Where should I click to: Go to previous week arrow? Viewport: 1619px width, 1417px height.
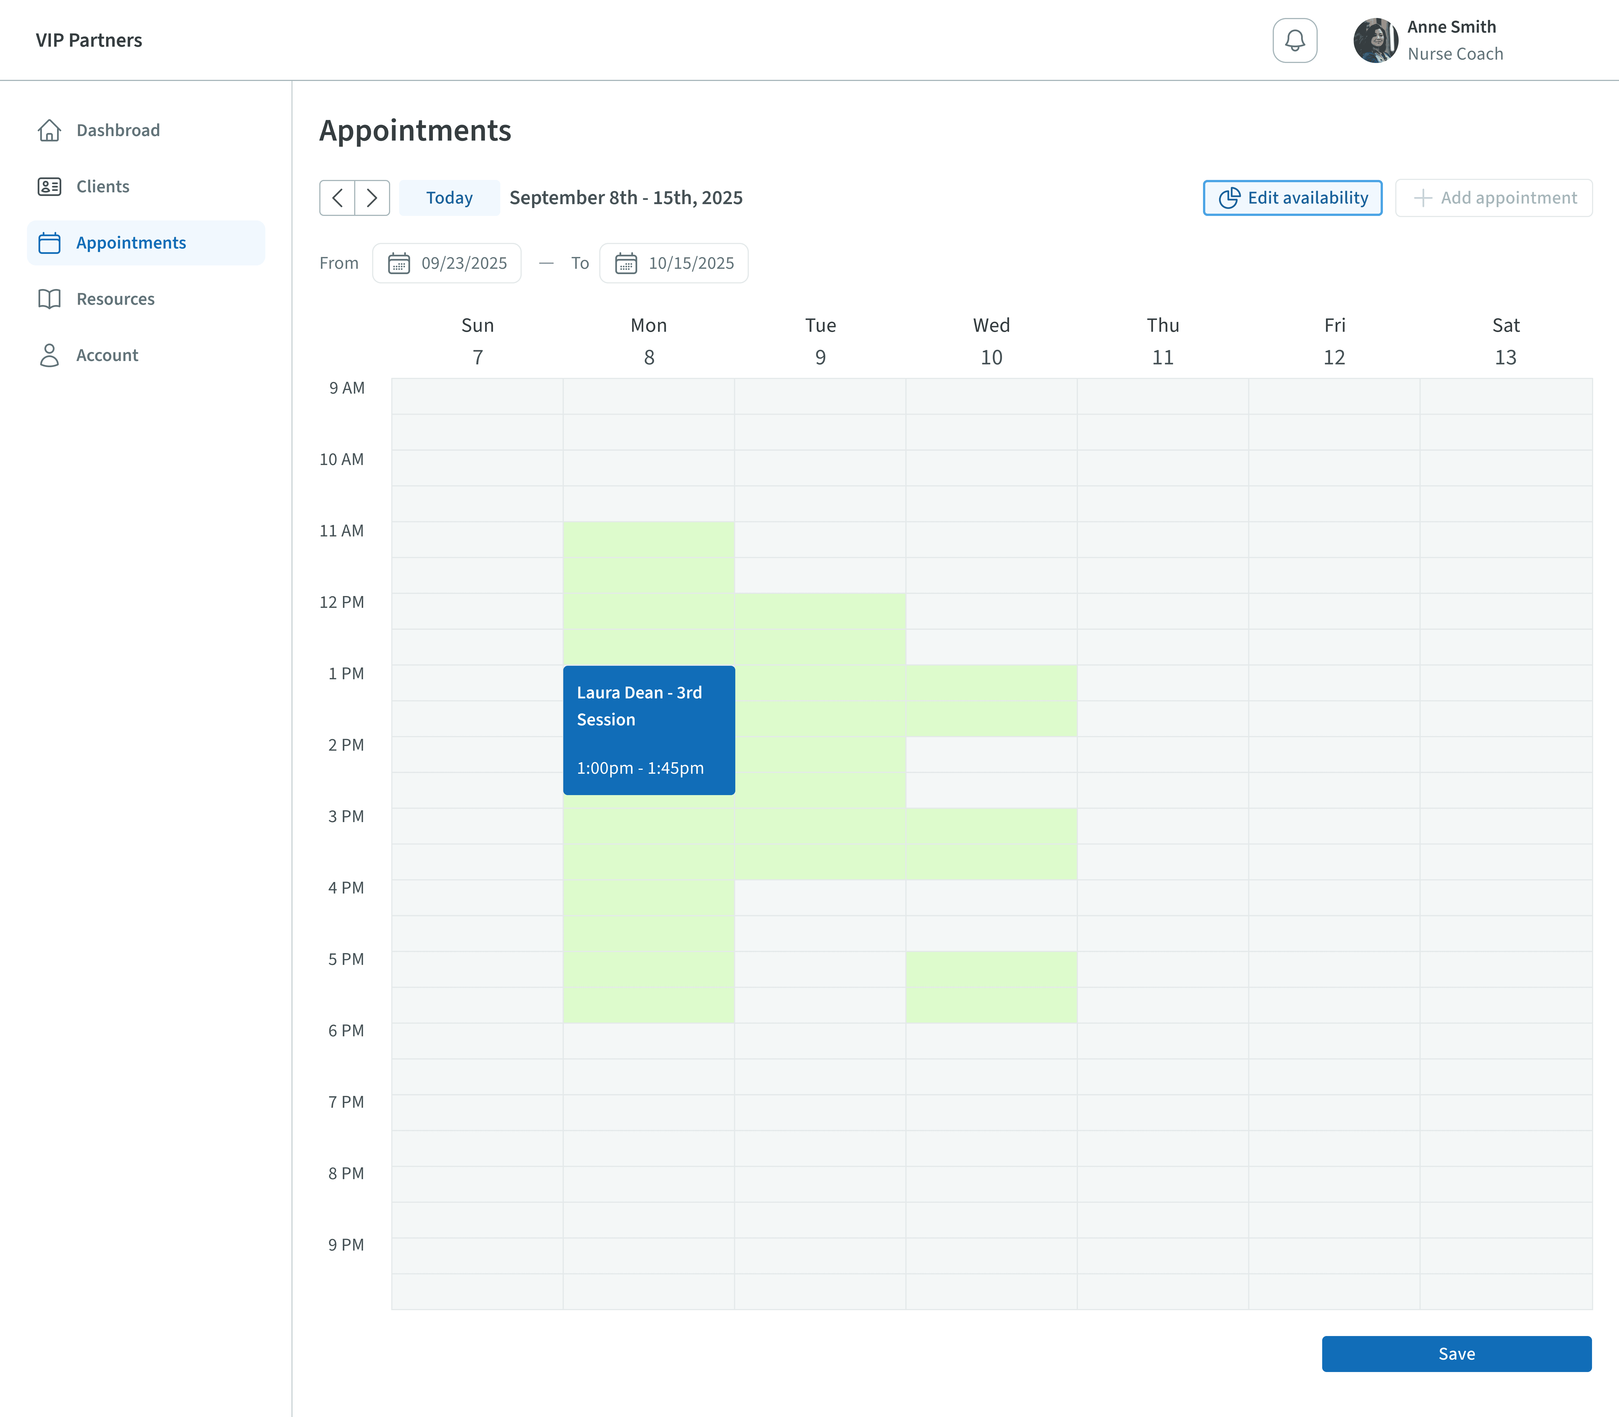point(338,198)
